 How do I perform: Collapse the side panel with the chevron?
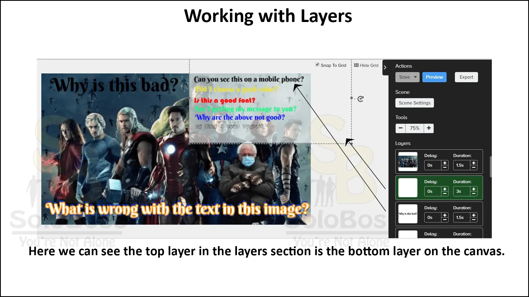click(x=385, y=67)
